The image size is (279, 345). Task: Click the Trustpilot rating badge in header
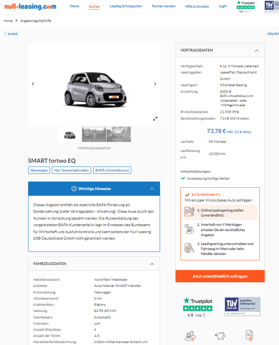[x=246, y=7]
